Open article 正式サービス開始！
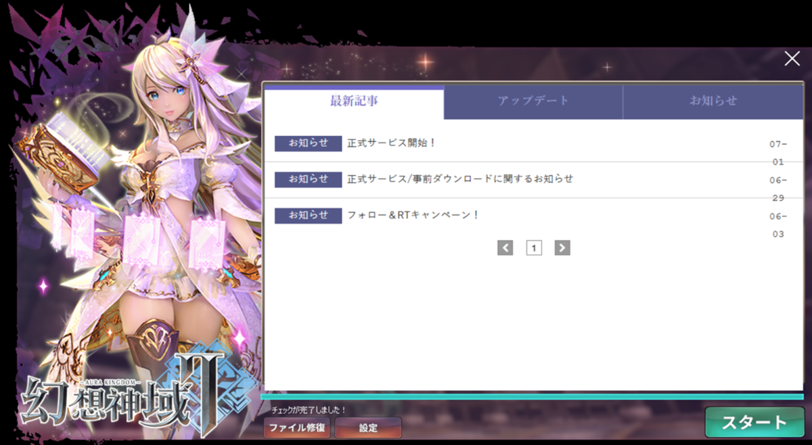Image resolution: width=812 pixels, height=445 pixels. coord(392,143)
